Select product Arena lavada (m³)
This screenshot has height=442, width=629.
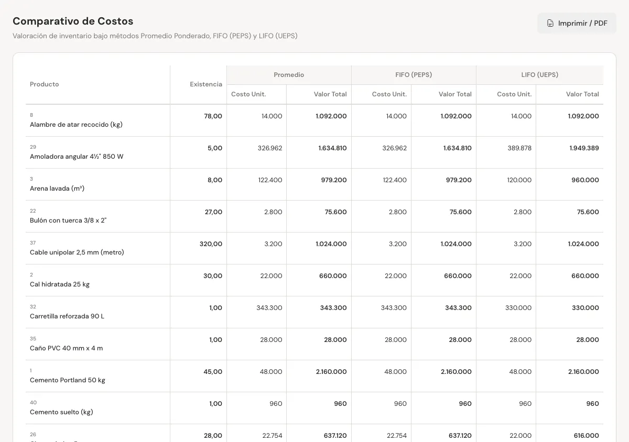[x=57, y=189]
